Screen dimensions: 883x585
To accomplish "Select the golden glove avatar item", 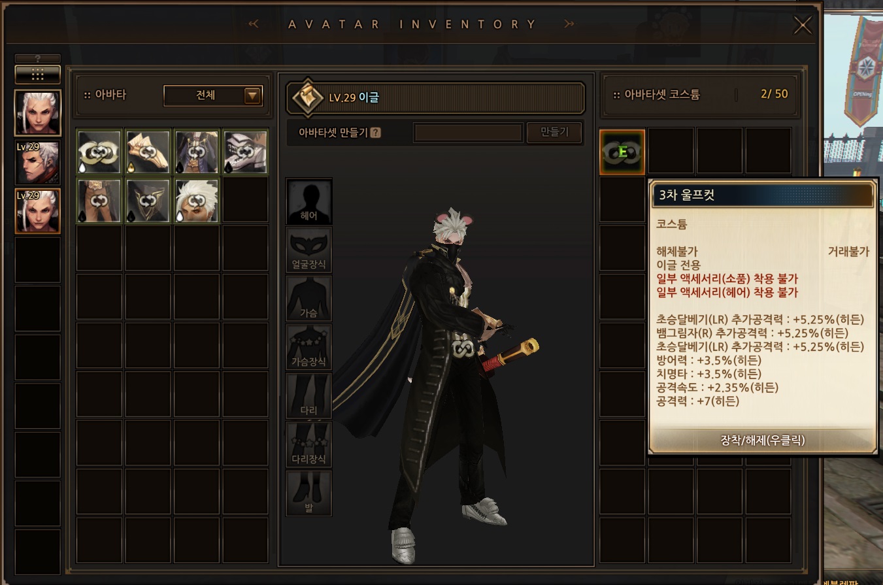I will 148,152.
